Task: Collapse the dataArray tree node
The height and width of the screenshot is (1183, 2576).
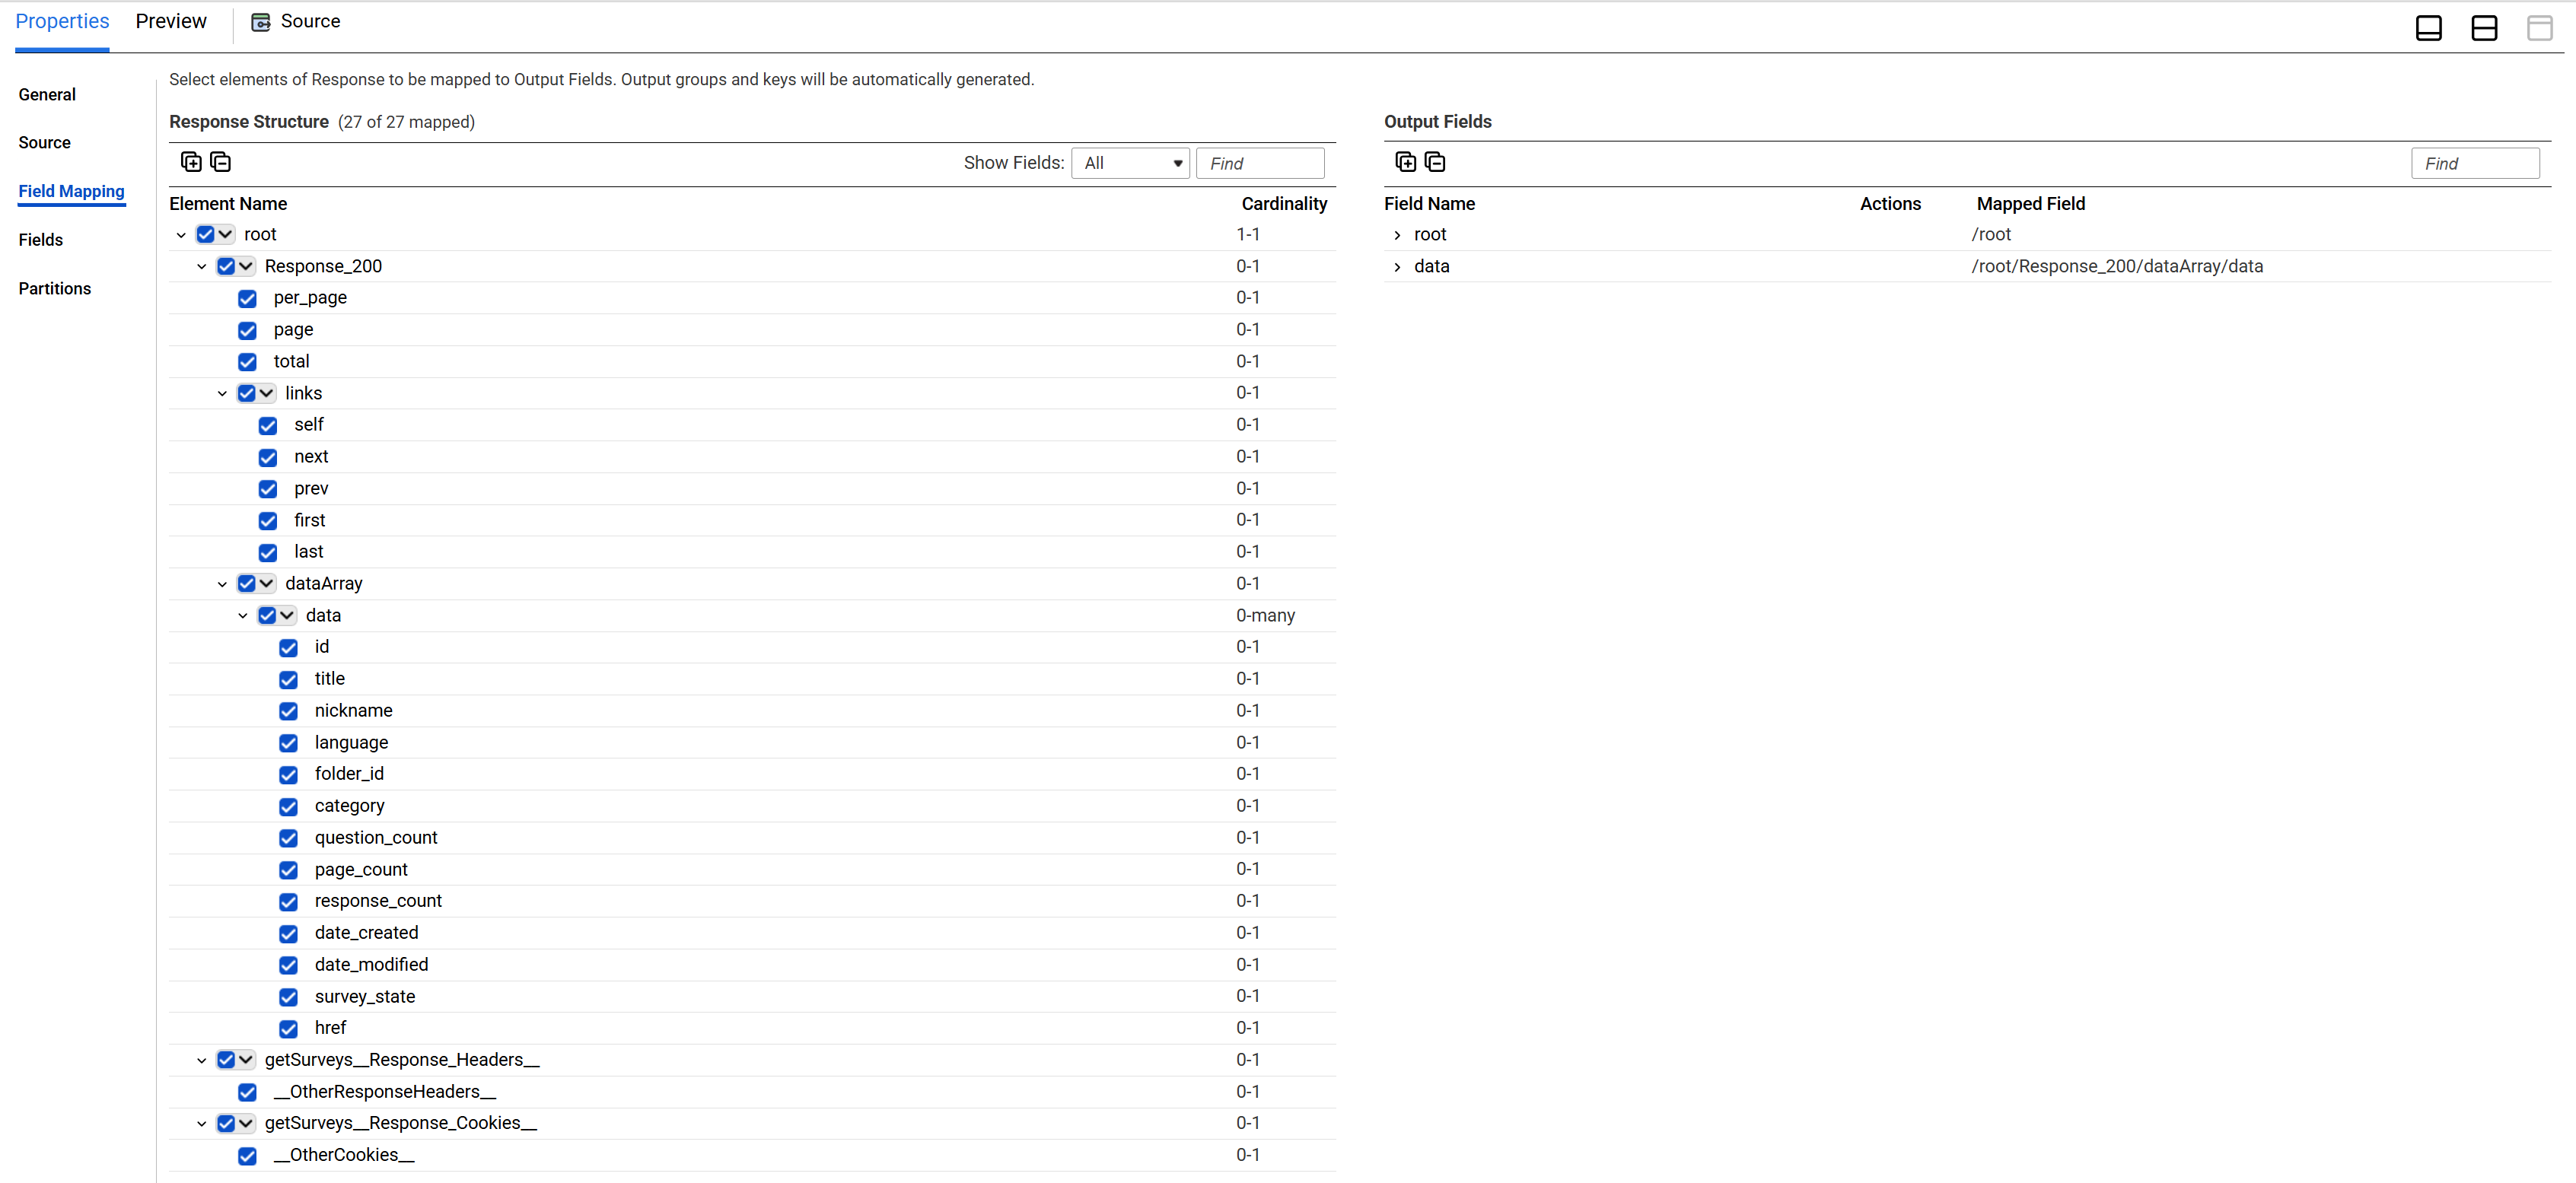Action: coord(222,584)
